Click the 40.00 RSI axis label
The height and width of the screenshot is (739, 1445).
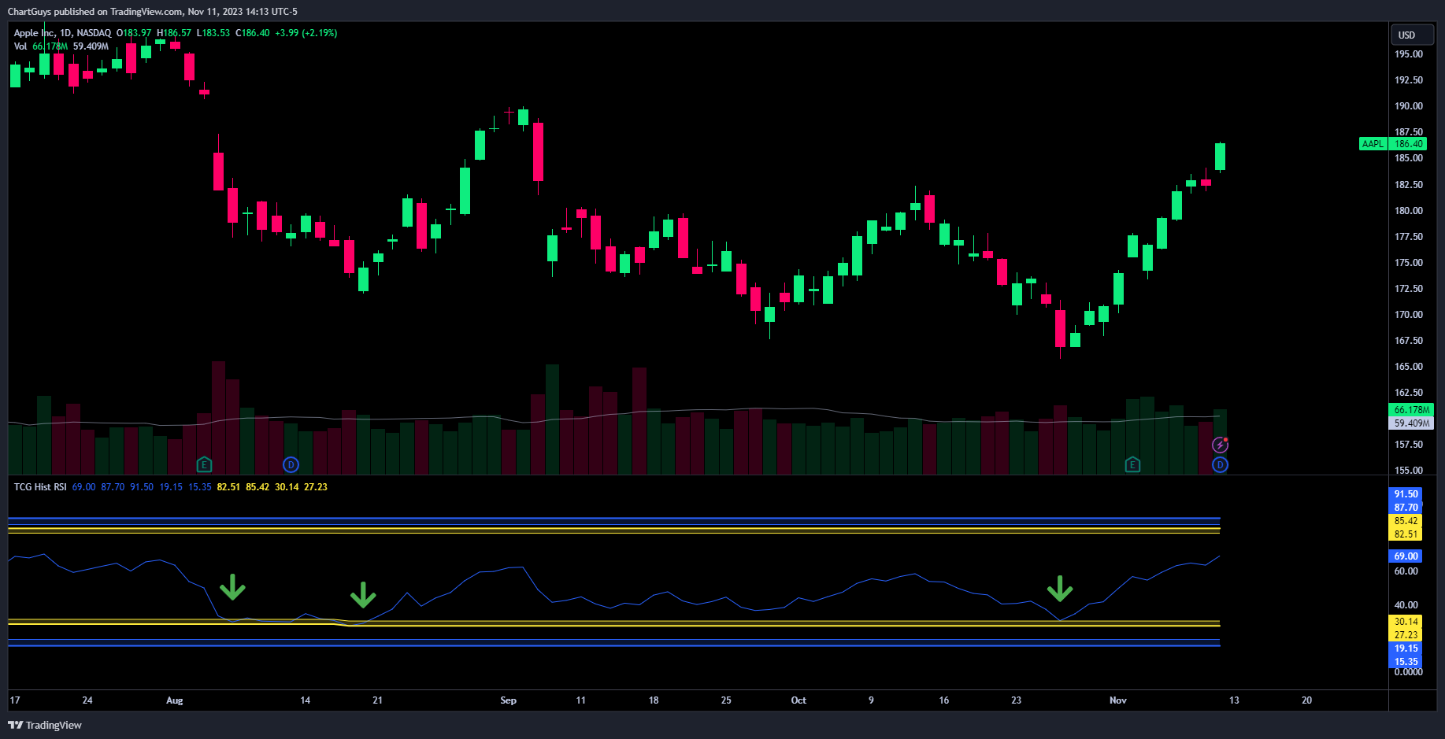coord(1406,605)
